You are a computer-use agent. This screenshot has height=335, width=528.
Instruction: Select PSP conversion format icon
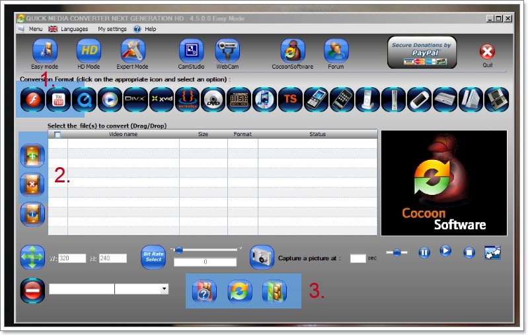(419, 99)
